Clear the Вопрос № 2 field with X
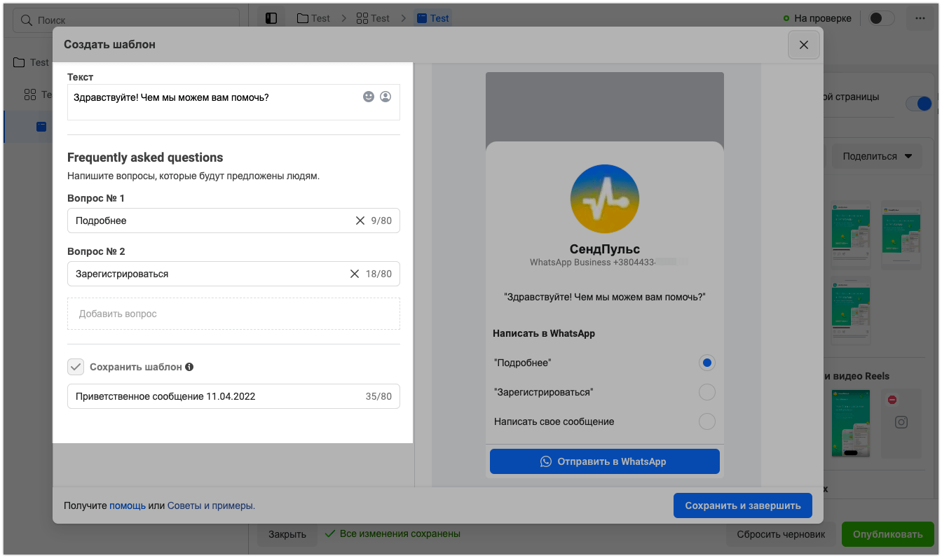This screenshot has height=558, width=942. [355, 274]
